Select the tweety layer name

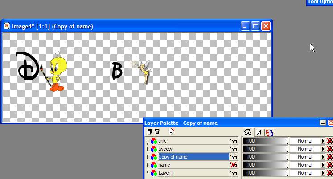point(165,149)
